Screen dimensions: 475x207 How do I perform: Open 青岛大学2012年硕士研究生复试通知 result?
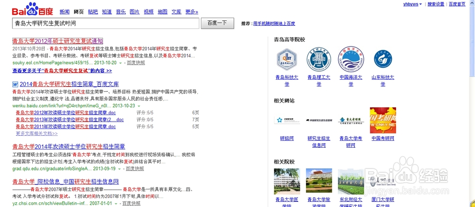58,41
